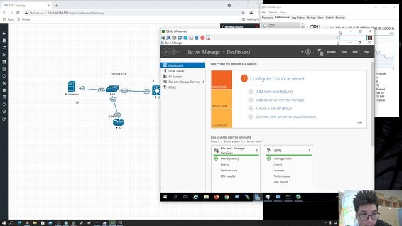Click the red disconnect icon in QEMU viewer toolbar
Viewport: 402px width, 226px height.
(x=202, y=38)
